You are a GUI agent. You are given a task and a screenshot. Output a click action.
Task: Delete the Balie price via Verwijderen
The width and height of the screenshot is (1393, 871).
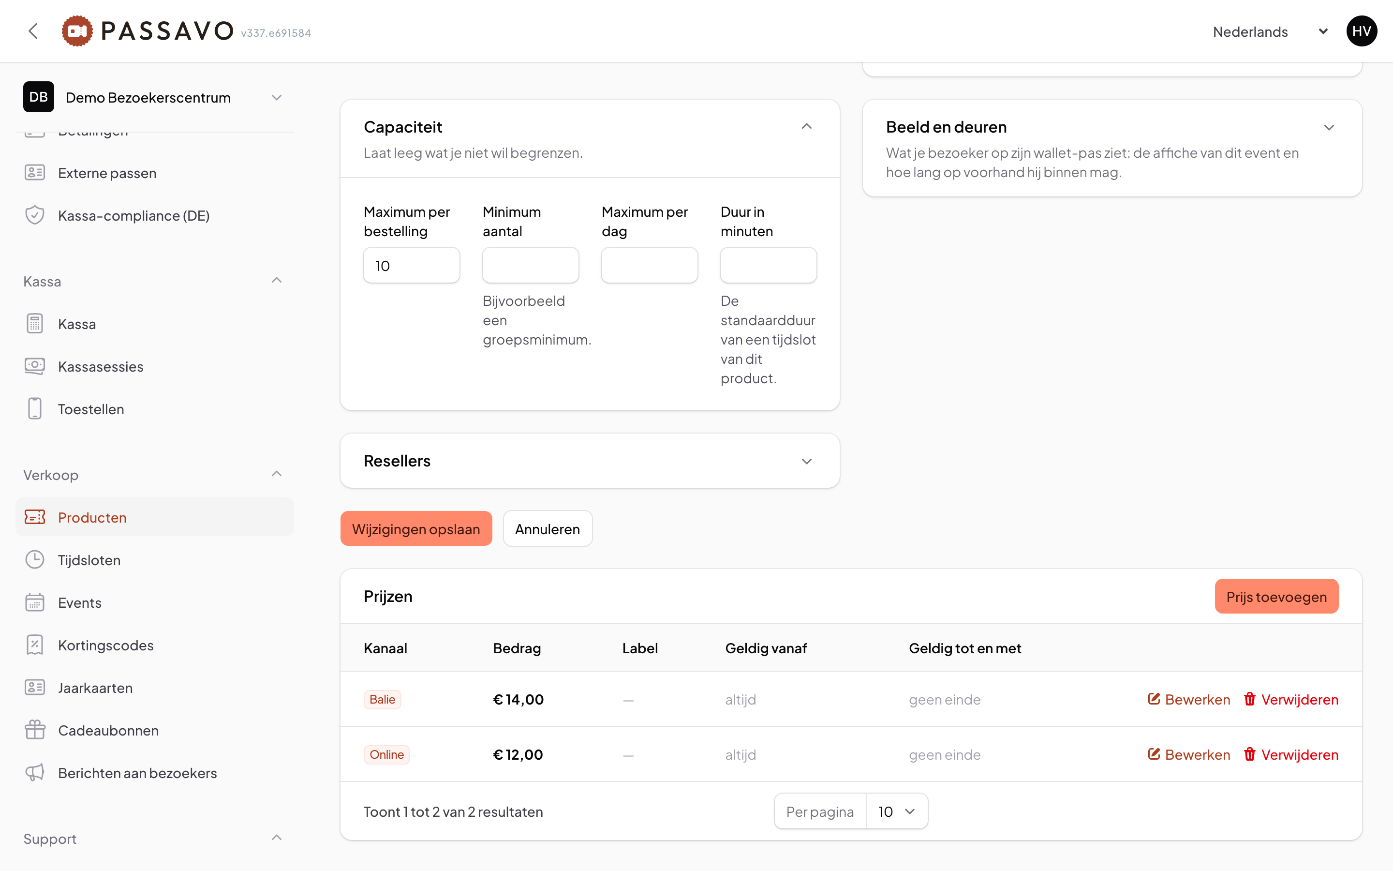point(1291,699)
